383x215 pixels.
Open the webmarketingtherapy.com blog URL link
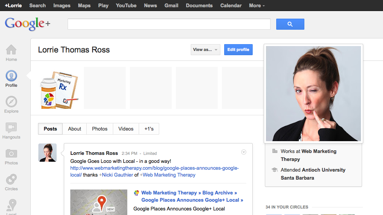pyautogui.click(x=154, y=168)
